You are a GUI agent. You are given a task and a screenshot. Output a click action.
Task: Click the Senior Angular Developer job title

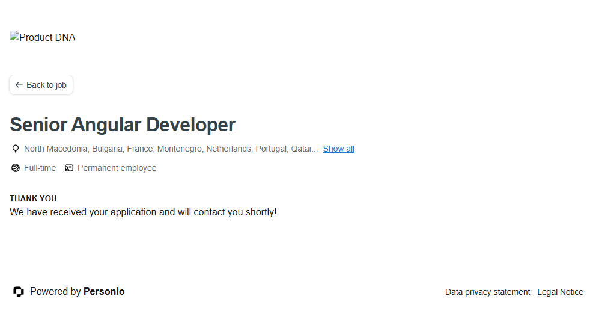123,125
